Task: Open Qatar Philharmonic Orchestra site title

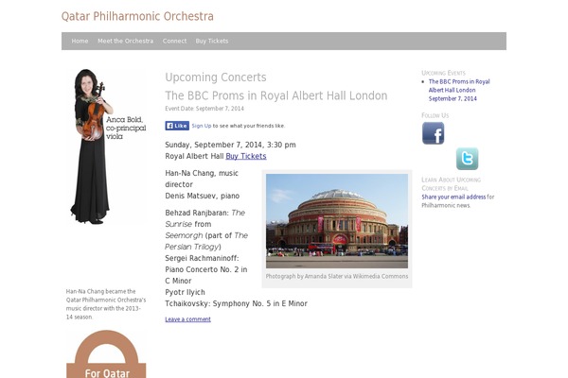Action: (x=137, y=16)
